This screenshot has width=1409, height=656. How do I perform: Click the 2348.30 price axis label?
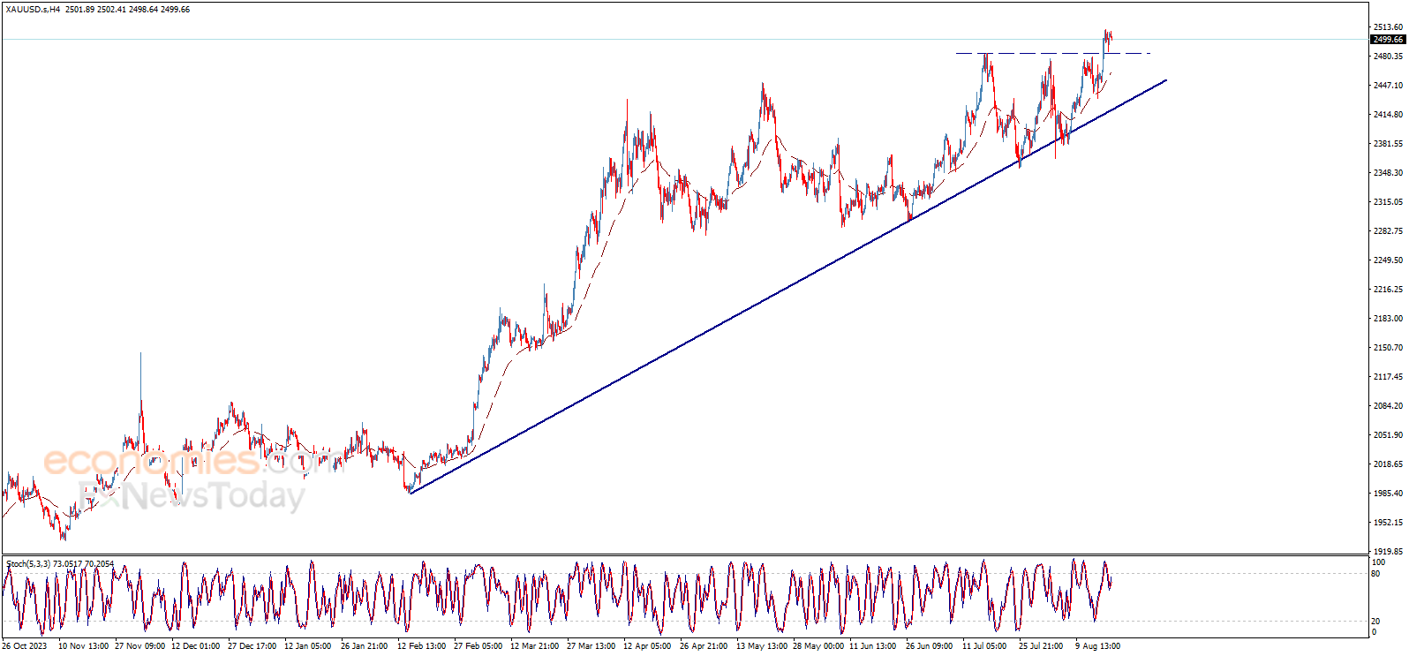(x=1388, y=173)
